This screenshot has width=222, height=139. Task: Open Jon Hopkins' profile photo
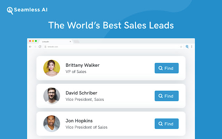point(52,124)
